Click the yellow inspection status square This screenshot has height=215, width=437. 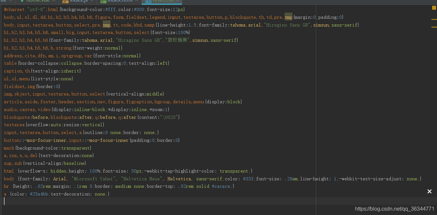click(x=434, y=8)
